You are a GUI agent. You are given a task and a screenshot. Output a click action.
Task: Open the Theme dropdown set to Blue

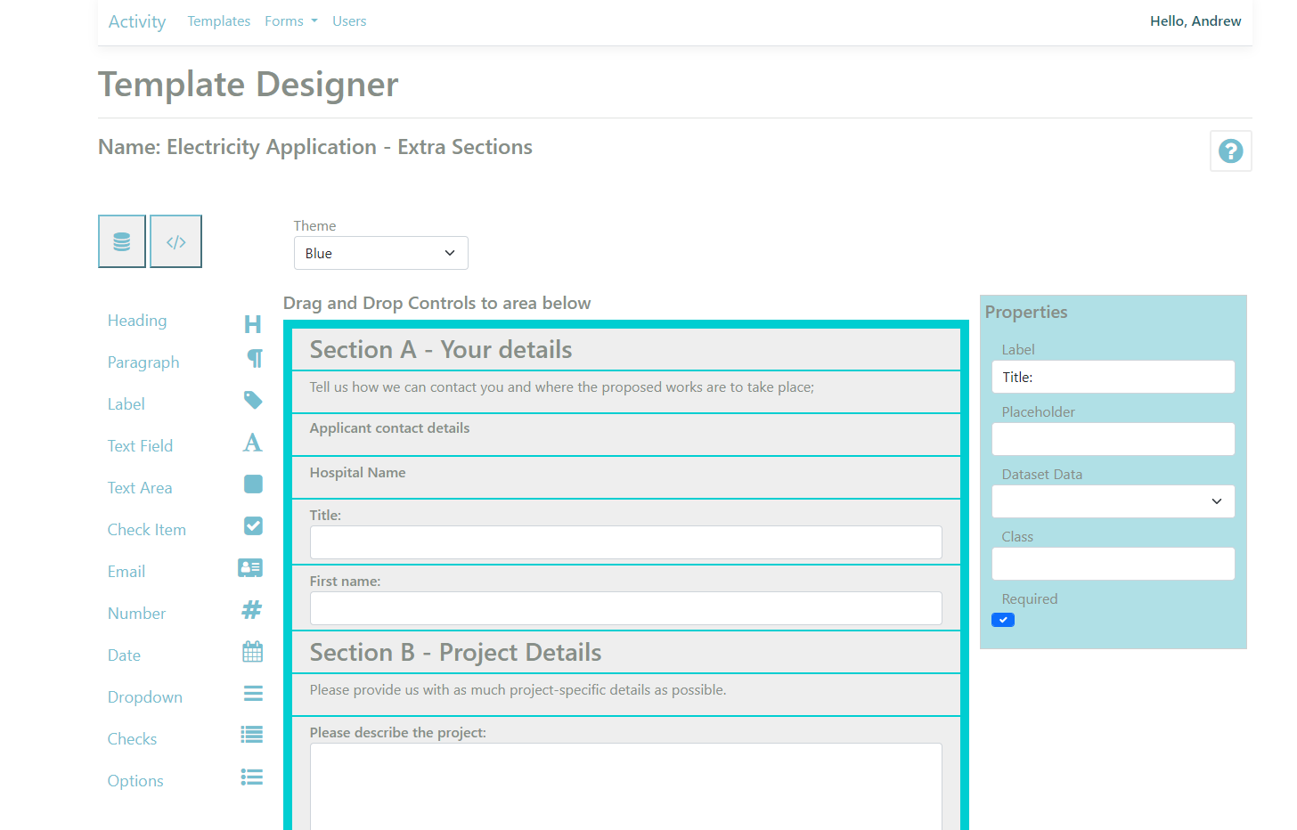[380, 253]
